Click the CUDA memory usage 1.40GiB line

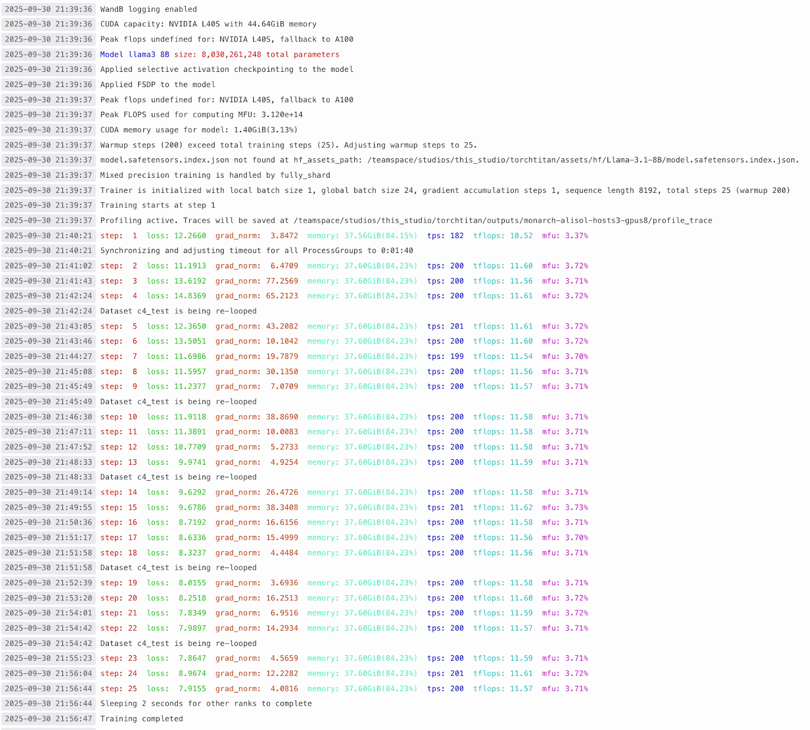click(x=198, y=130)
